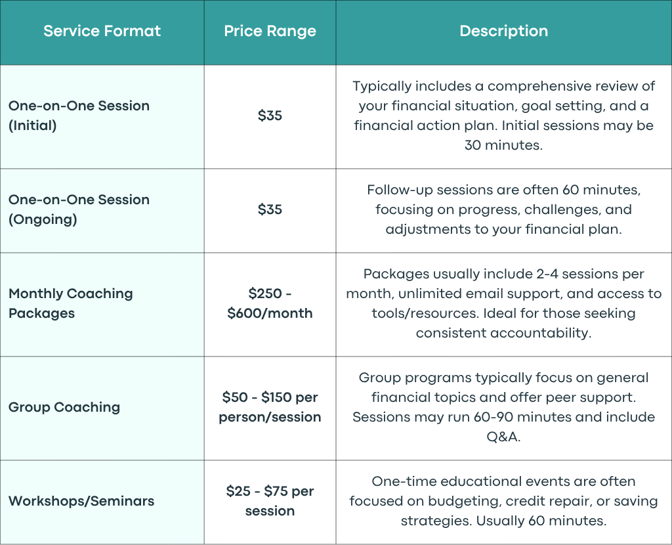Click the follow-up sessions description text
This screenshot has height=545, width=672.
[503, 209]
